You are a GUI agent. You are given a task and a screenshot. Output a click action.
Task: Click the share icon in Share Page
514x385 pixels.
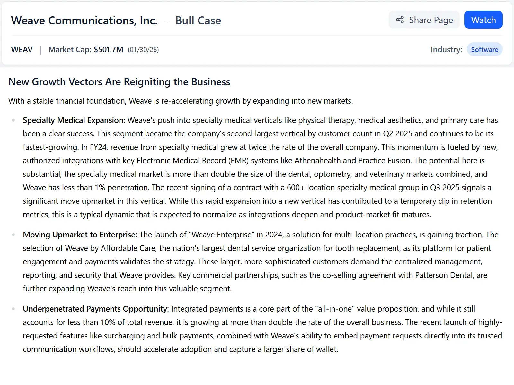400,20
